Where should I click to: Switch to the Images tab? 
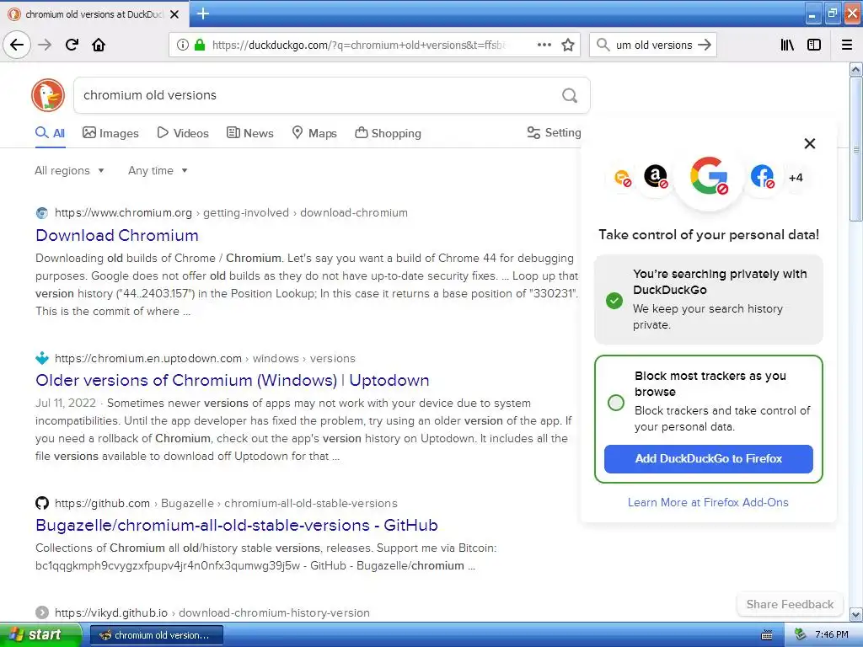click(x=110, y=133)
